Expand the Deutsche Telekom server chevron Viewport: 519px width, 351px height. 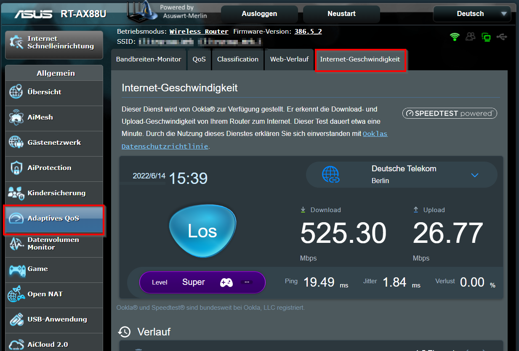(475, 175)
